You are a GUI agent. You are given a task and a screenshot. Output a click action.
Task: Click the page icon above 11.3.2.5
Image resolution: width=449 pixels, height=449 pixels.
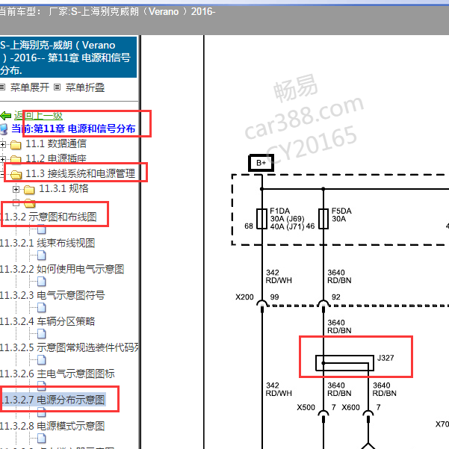(42, 334)
